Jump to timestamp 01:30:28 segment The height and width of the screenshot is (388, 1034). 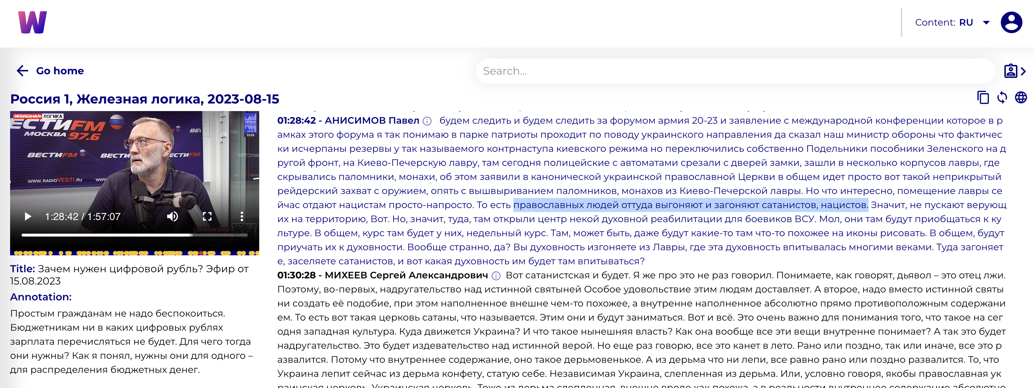[296, 275]
